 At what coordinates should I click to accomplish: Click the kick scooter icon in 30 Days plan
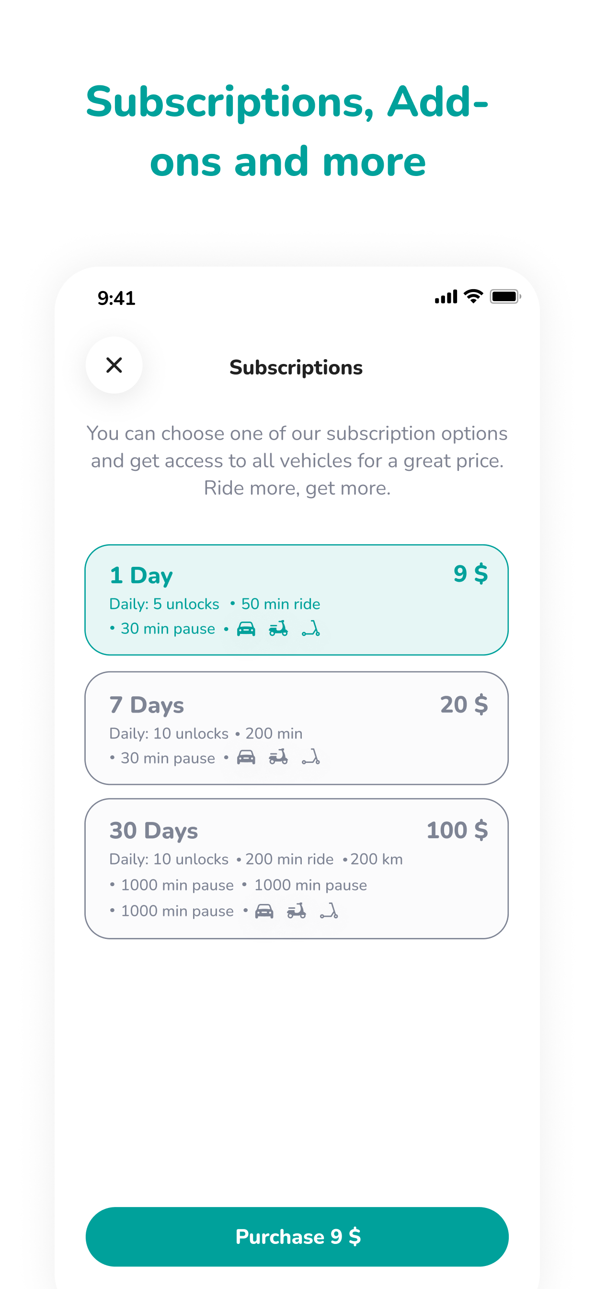click(329, 911)
